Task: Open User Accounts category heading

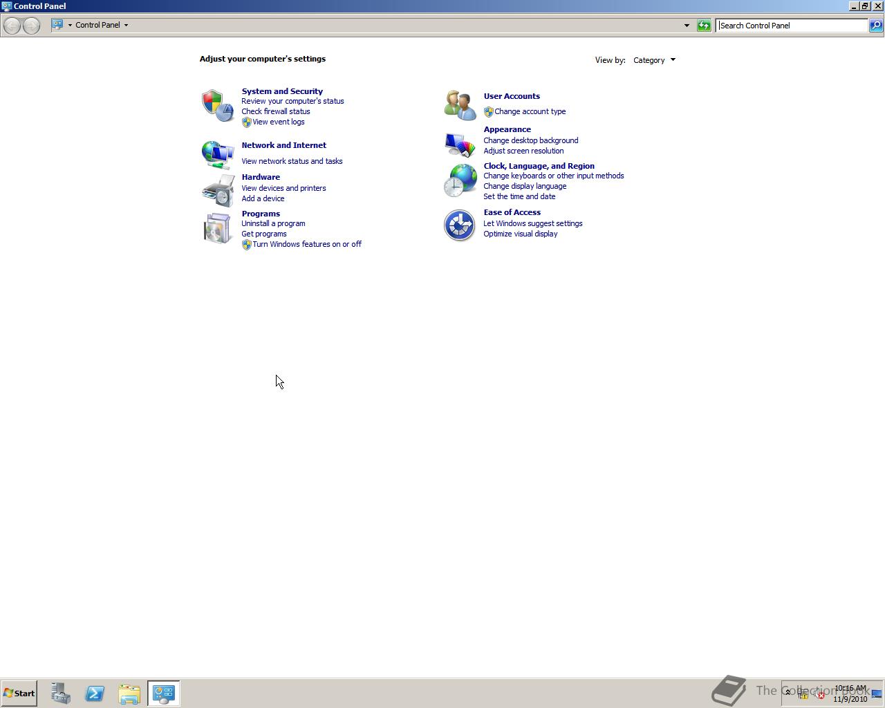Action: point(512,96)
